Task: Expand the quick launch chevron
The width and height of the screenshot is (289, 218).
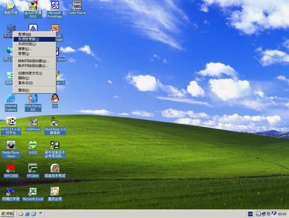Action: click(x=41, y=213)
